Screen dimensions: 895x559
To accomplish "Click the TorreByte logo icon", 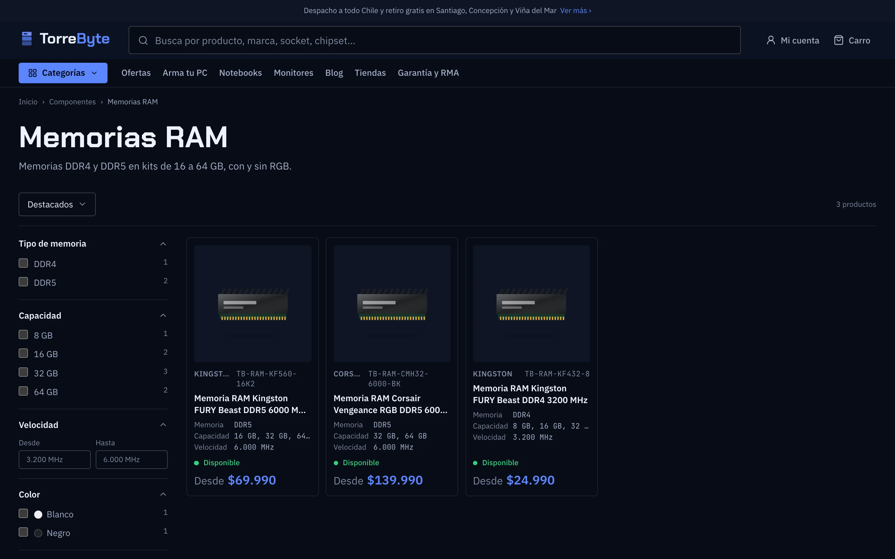I will pos(27,39).
